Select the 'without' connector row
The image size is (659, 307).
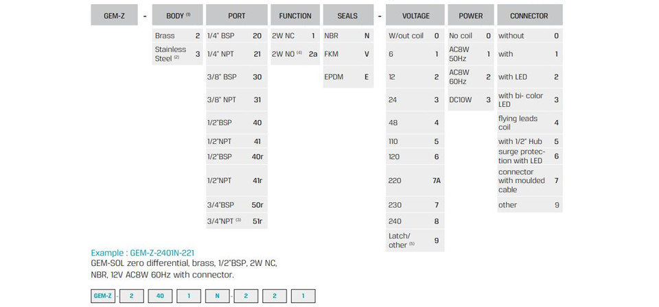click(529, 36)
